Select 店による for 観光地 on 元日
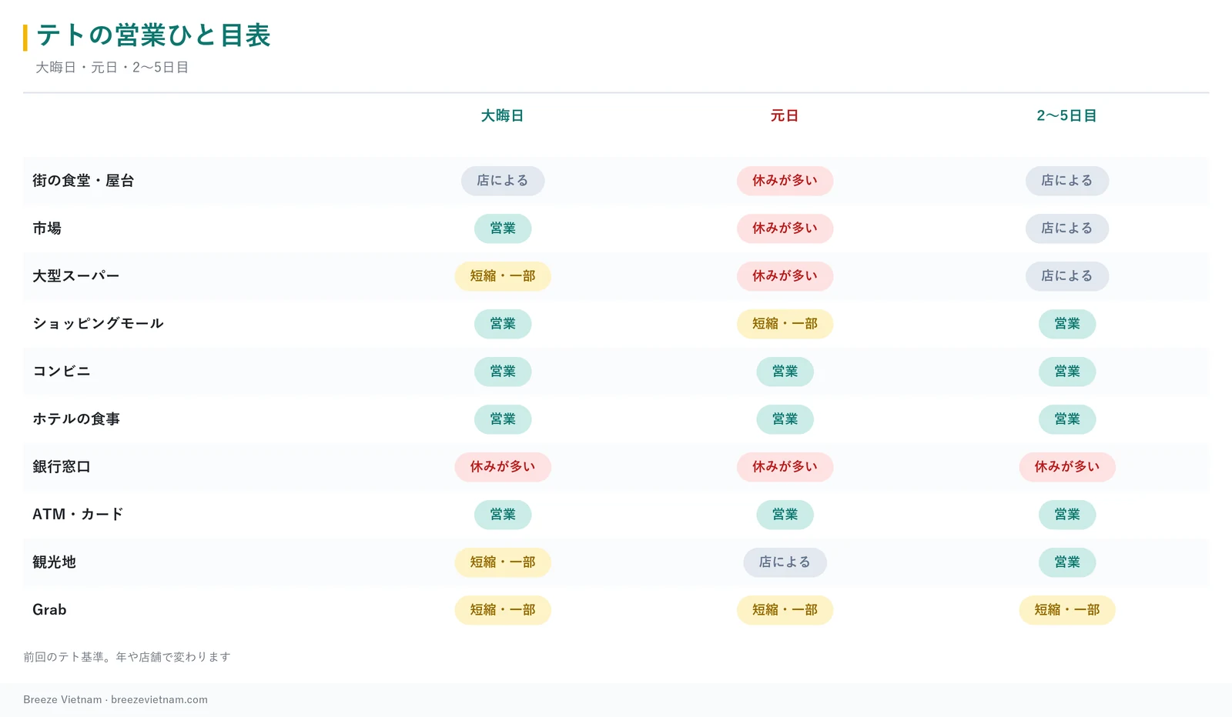Image resolution: width=1232 pixels, height=717 pixels. point(785,562)
